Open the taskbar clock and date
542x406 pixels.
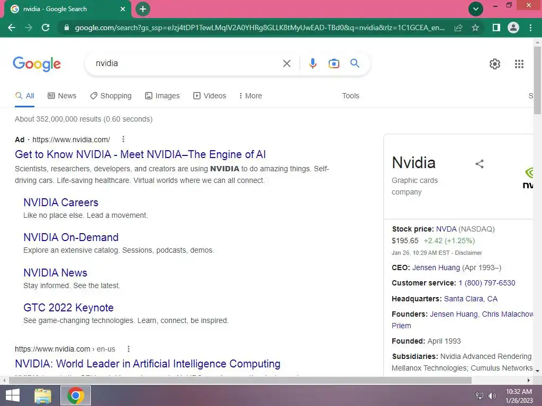coord(519,396)
